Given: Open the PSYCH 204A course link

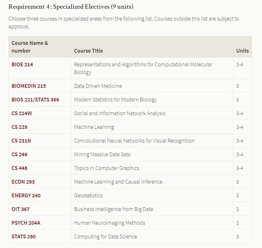Looking at the screenshot, I should point(26,223).
